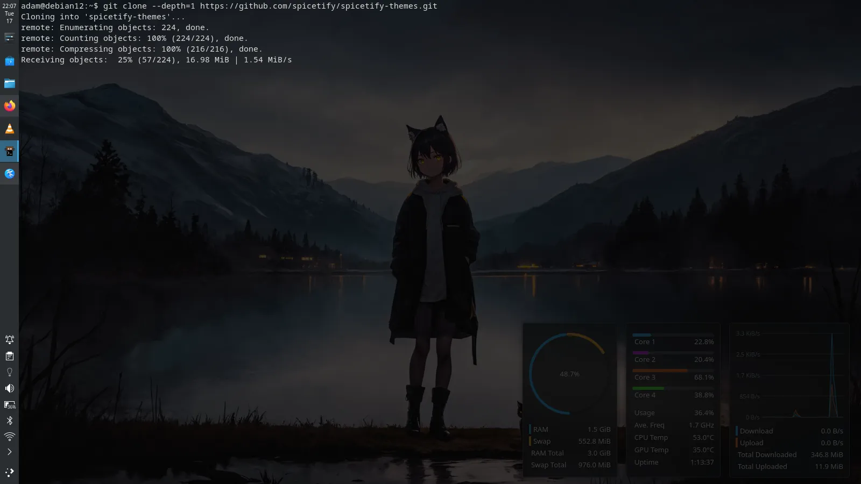Click the Download 0.0 B/s entry
The width and height of the screenshot is (861, 484).
coord(789,431)
